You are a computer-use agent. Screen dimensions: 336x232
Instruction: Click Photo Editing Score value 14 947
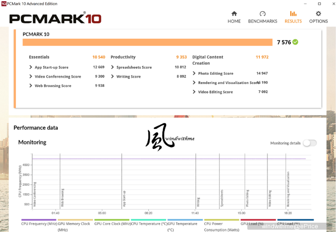[x=262, y=73]
